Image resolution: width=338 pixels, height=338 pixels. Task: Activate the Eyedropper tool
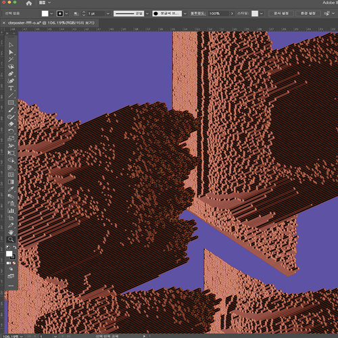[x=11, y=189]
